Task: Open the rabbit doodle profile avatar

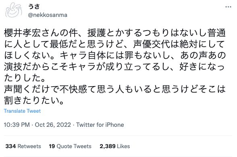Action: [x=14, y=10]
